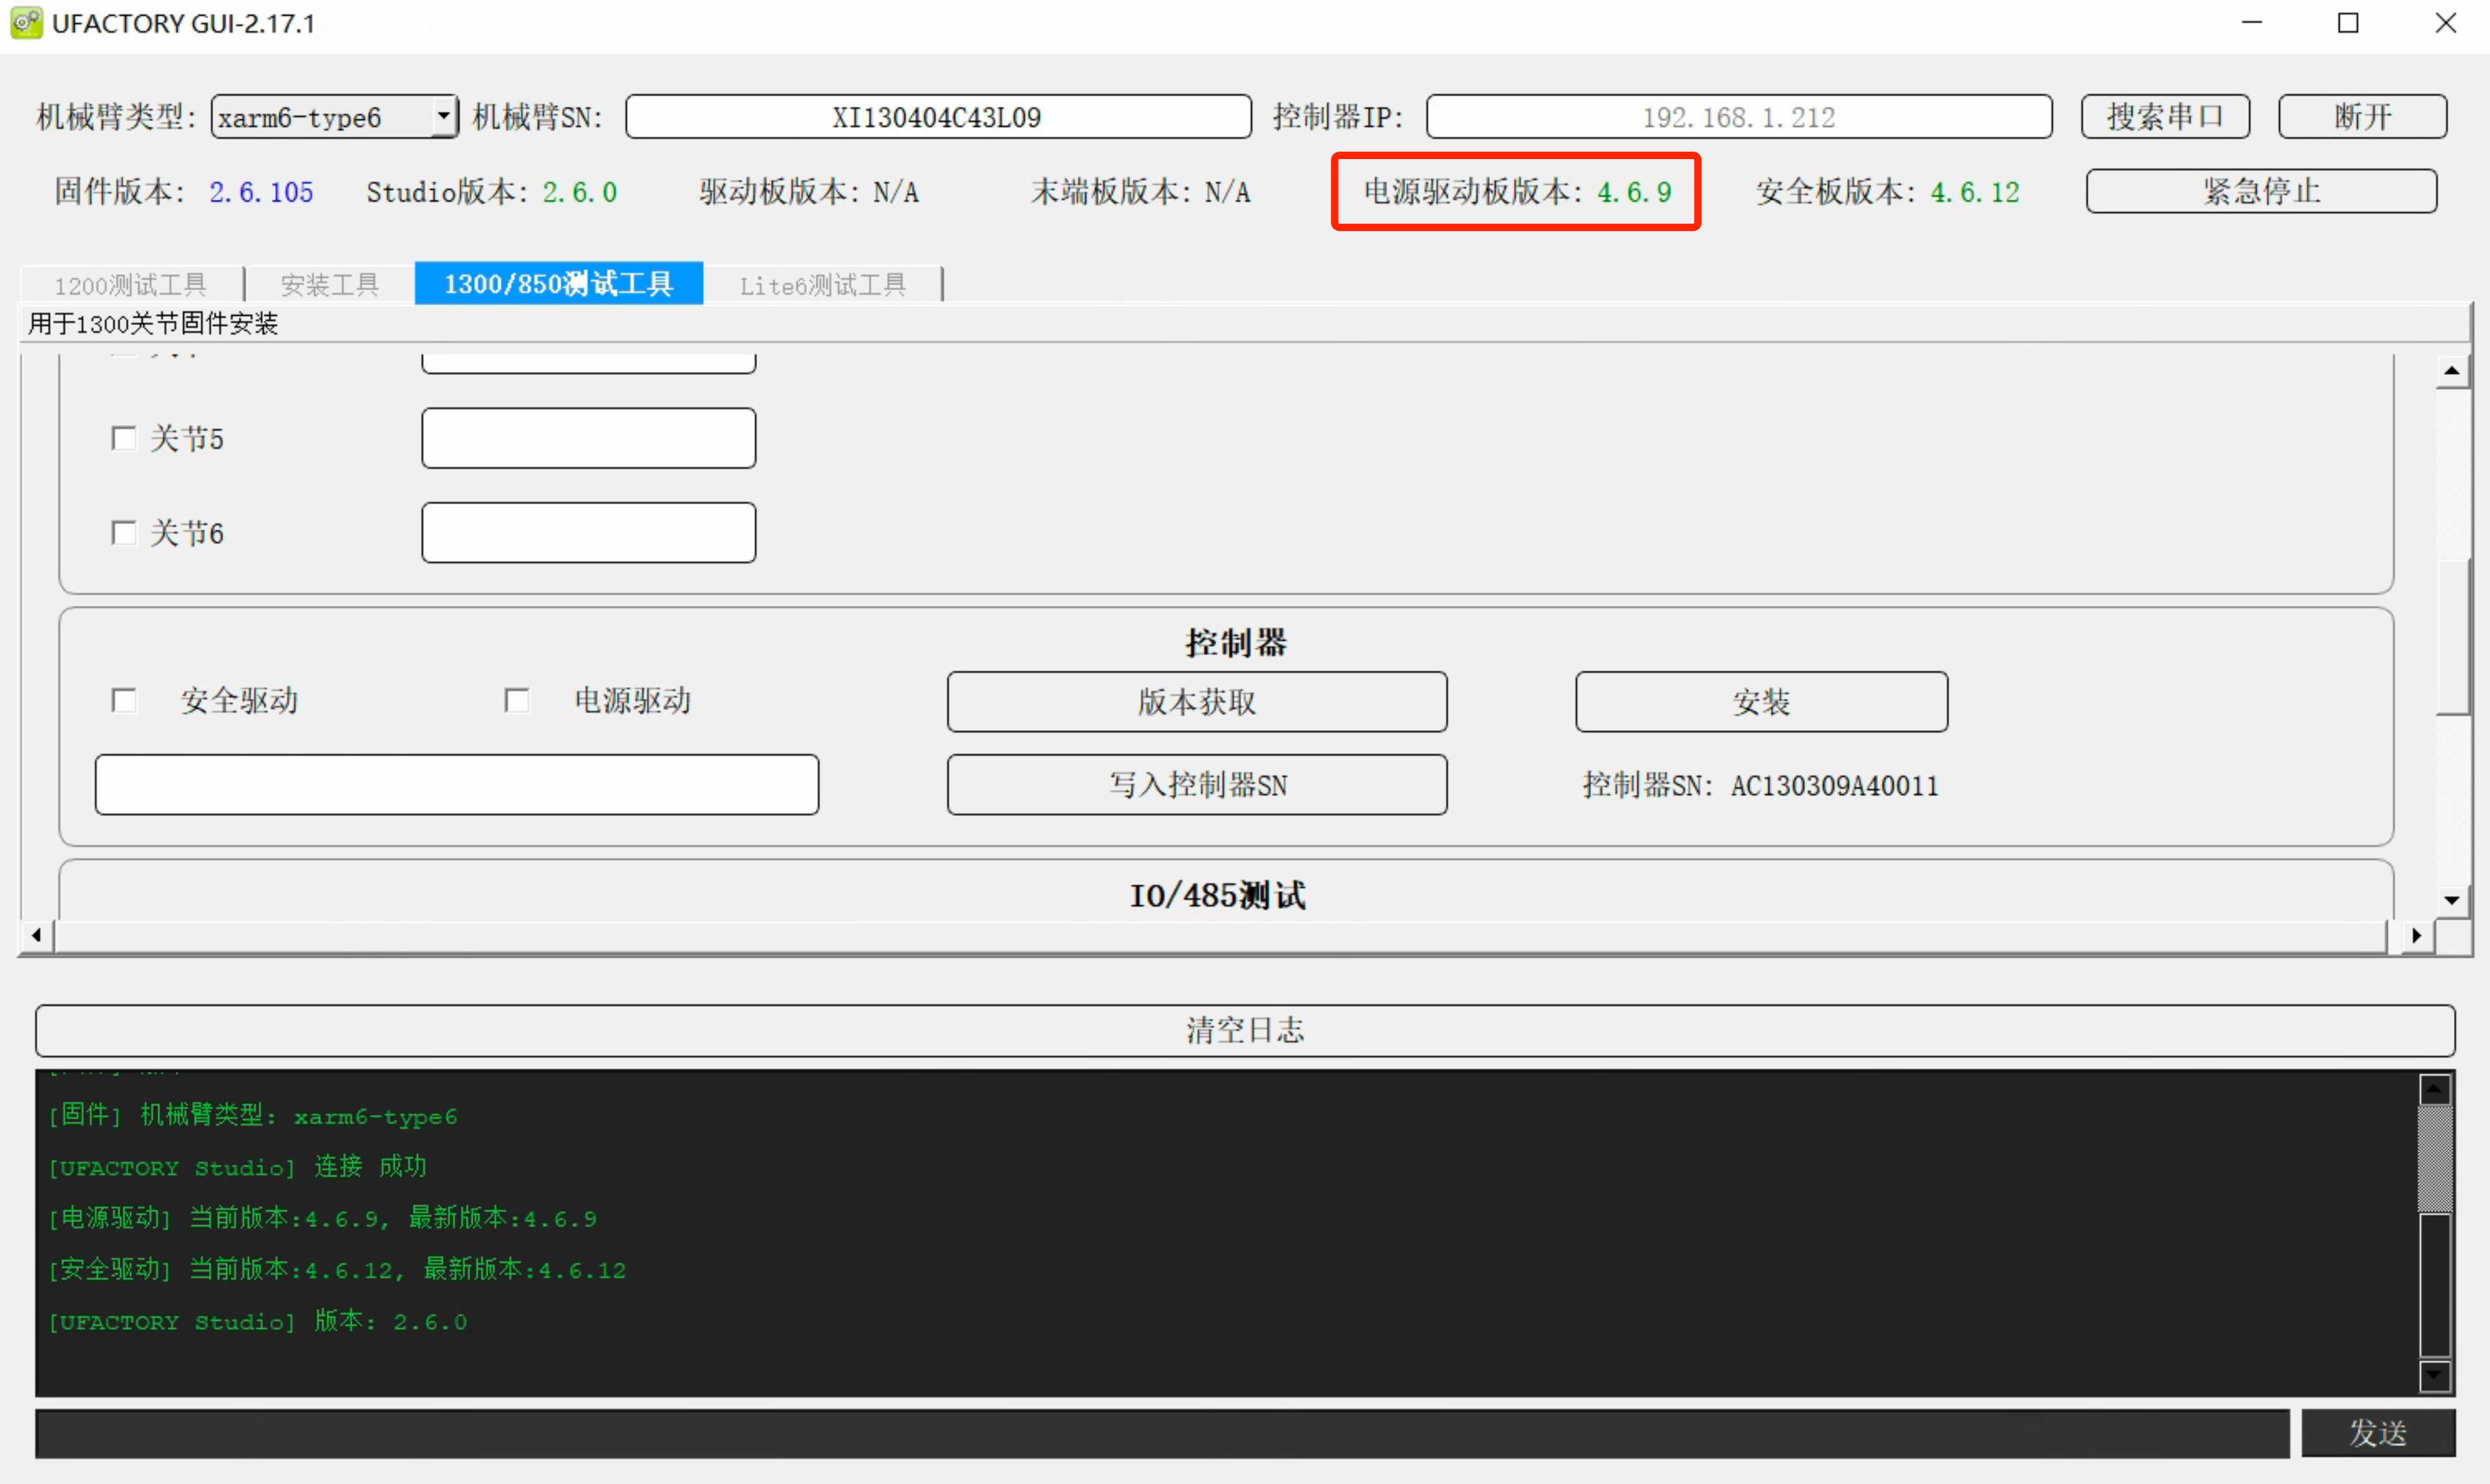Click the 写入控制器SN button
Viewport: 2490px width, 1484px height.
pyautogui.click(x=1197, y=785)
